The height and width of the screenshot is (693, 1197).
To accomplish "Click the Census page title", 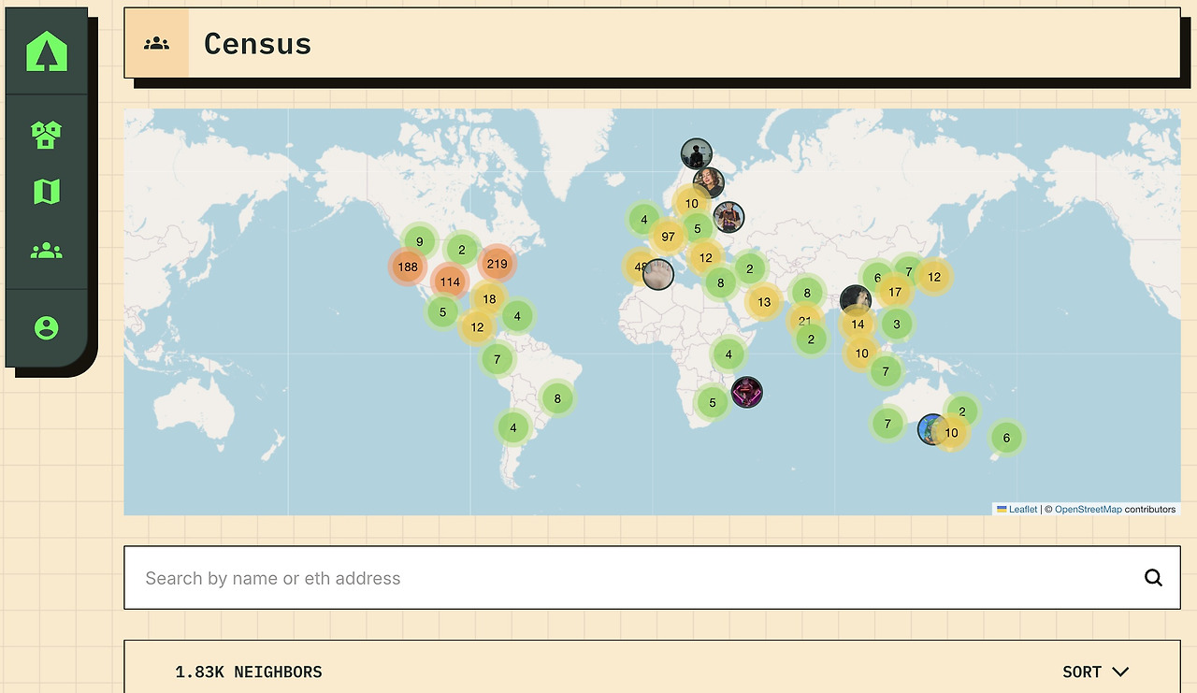I will 257,43.
